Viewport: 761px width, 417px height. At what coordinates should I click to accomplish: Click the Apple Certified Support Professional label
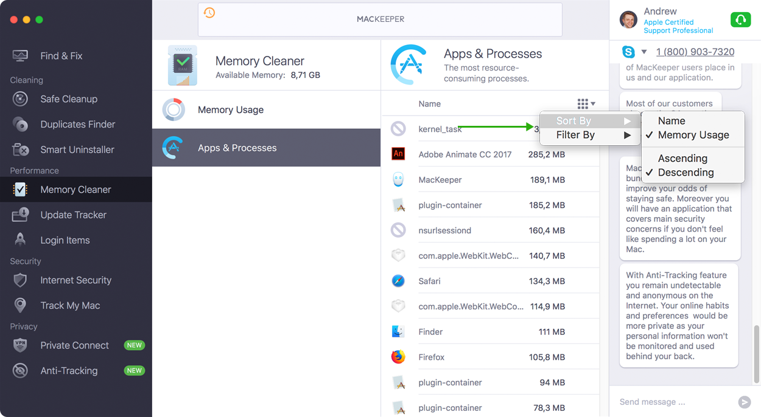(678, 26)
